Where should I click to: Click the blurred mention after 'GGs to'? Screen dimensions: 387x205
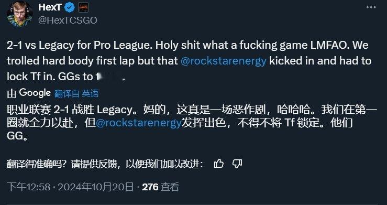[110, 77]
